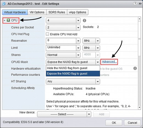
Task: Click the green CPU chip icon
Action: pyautogui.click(x=8, y=20)
